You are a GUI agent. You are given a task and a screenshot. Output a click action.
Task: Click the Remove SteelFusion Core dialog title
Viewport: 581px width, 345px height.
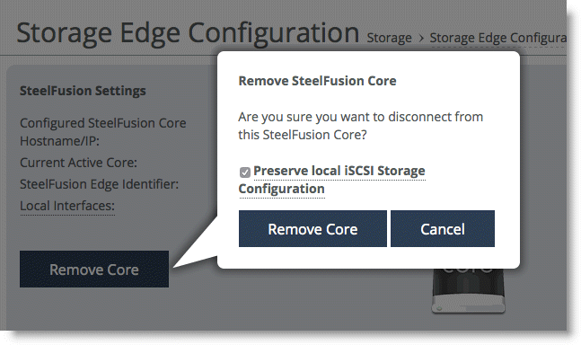317,81
